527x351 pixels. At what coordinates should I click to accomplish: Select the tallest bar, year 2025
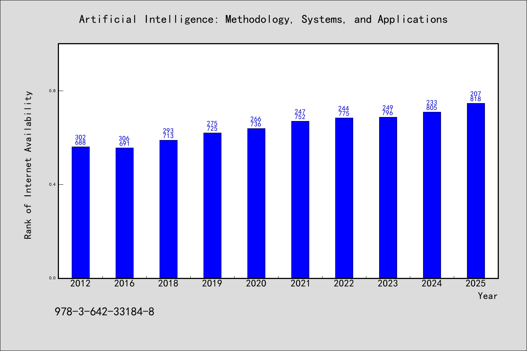pos(476,190)
